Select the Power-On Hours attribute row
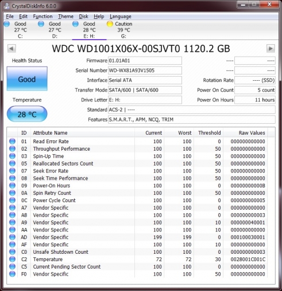282x291 pixels. (x=141, y=186)
